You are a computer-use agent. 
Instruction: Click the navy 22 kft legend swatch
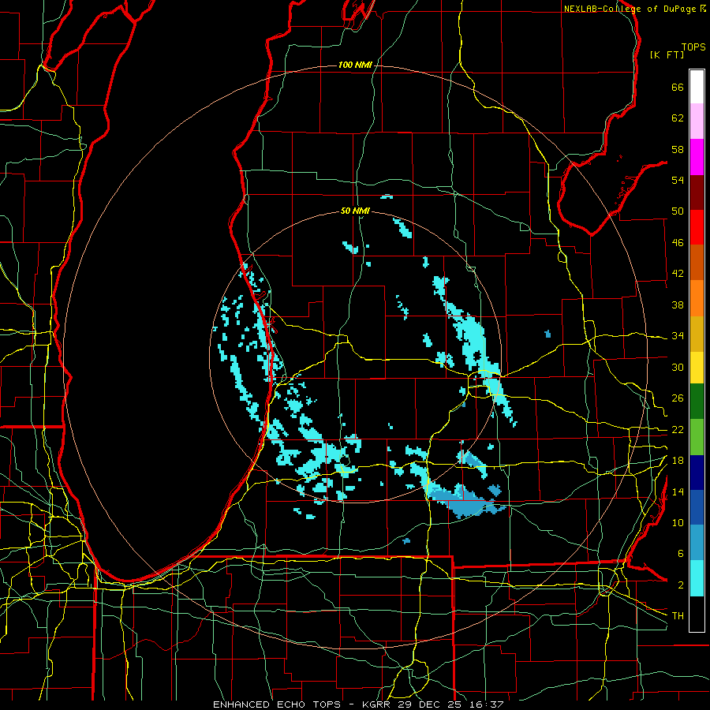pos(697,473)
